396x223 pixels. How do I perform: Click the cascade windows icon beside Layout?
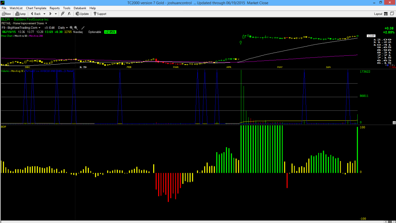tap(392, 14)
